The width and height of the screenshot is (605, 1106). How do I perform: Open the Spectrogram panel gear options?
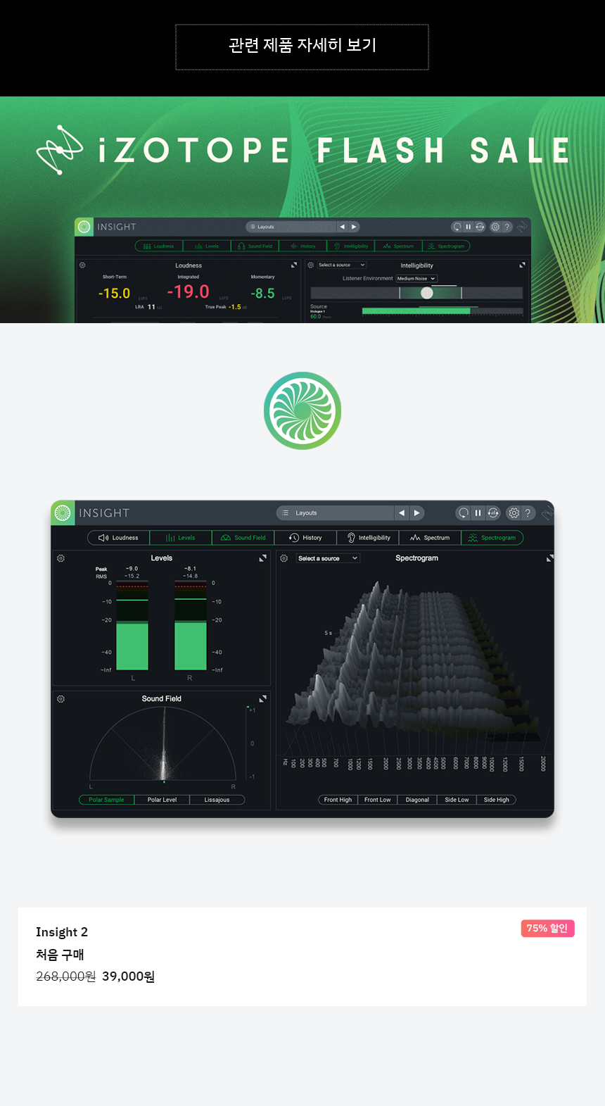pyautogui.click(x=284, y=558)
